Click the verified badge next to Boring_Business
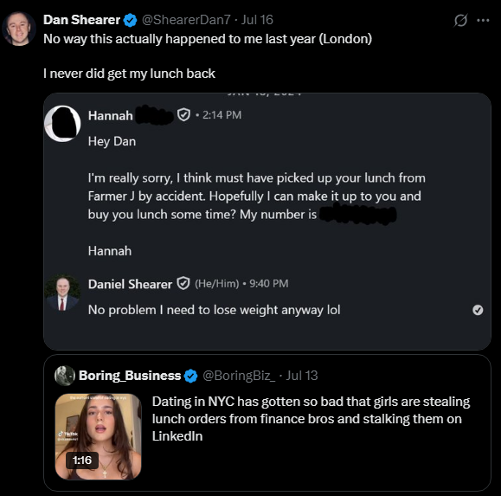Image resolution: width=501 pixels, height=496 pixels. pos(190,376)
